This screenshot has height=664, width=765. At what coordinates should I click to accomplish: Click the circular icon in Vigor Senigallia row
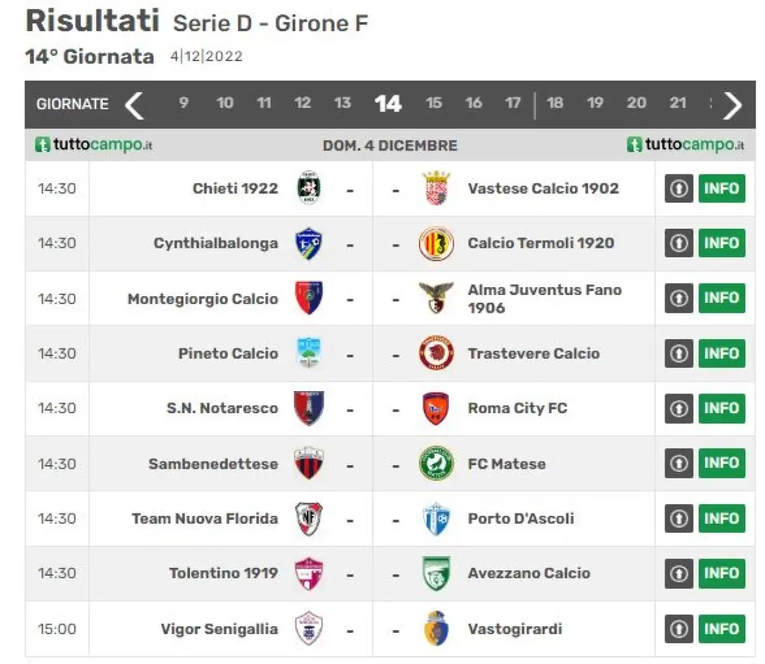coord(679,629)
